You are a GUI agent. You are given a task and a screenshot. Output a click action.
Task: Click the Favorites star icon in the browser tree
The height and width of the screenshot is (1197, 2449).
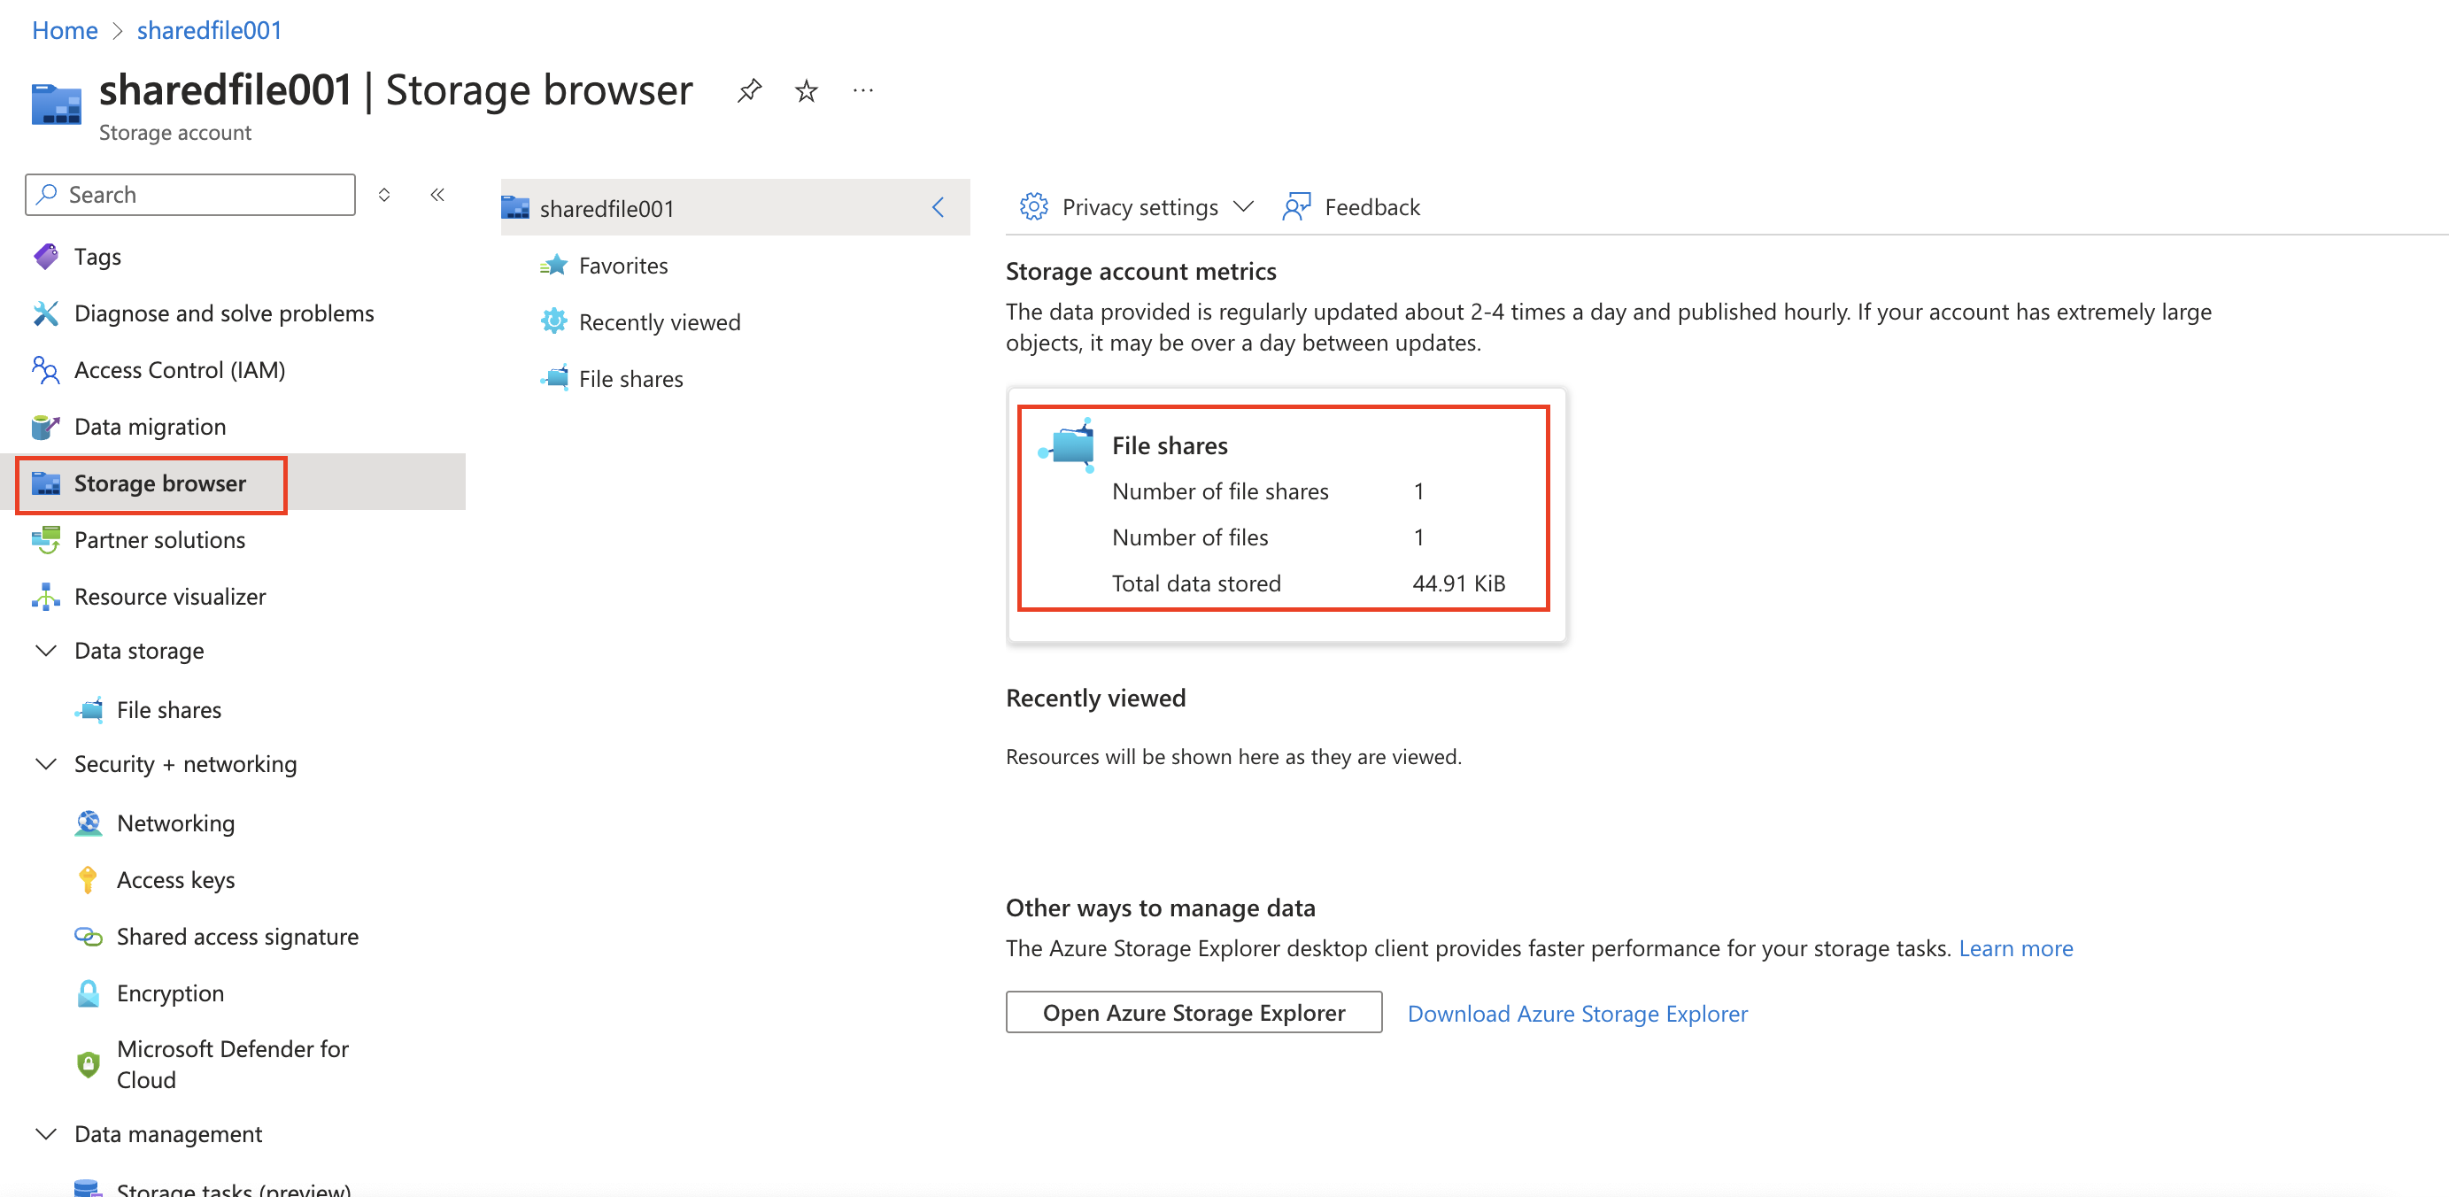click(x=554, y=266)
